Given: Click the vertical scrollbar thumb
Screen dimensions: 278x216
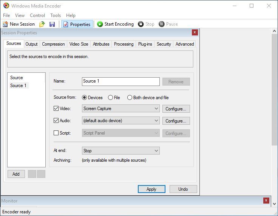Looking at the screenshot, I should coord(275,90).
